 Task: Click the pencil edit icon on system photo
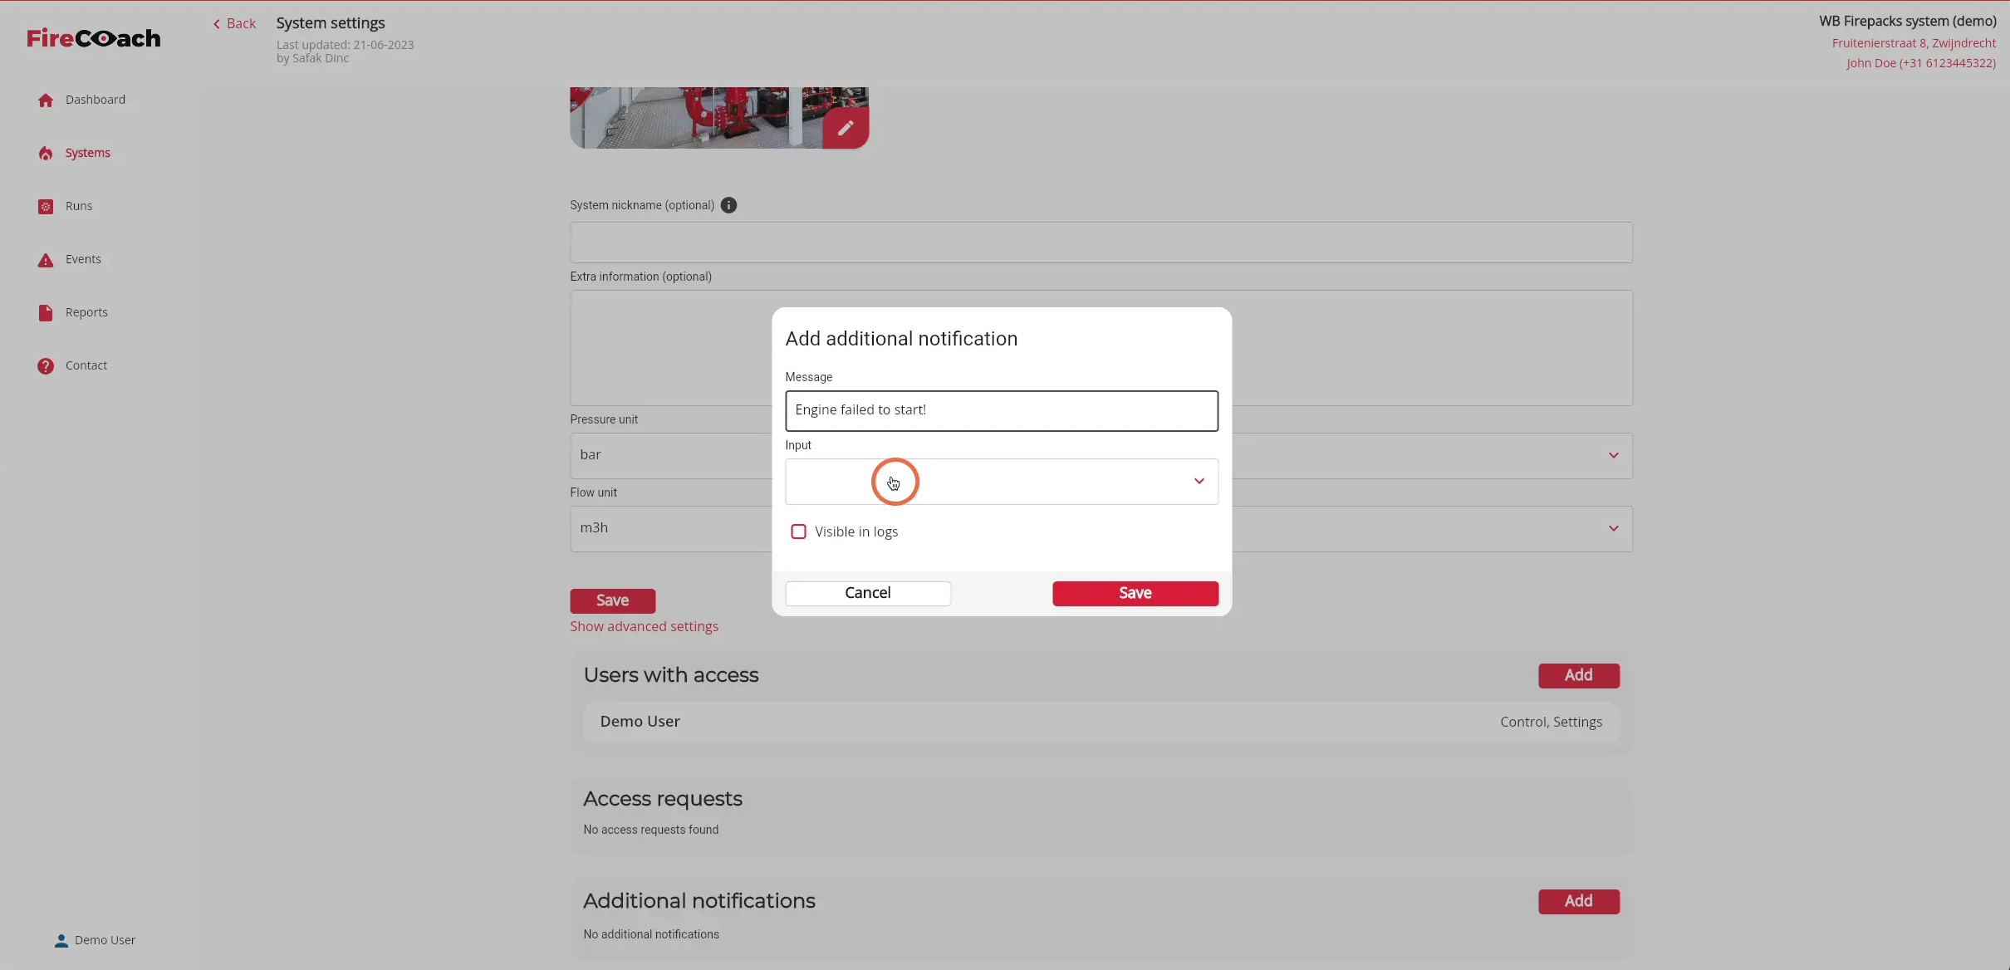846,128
